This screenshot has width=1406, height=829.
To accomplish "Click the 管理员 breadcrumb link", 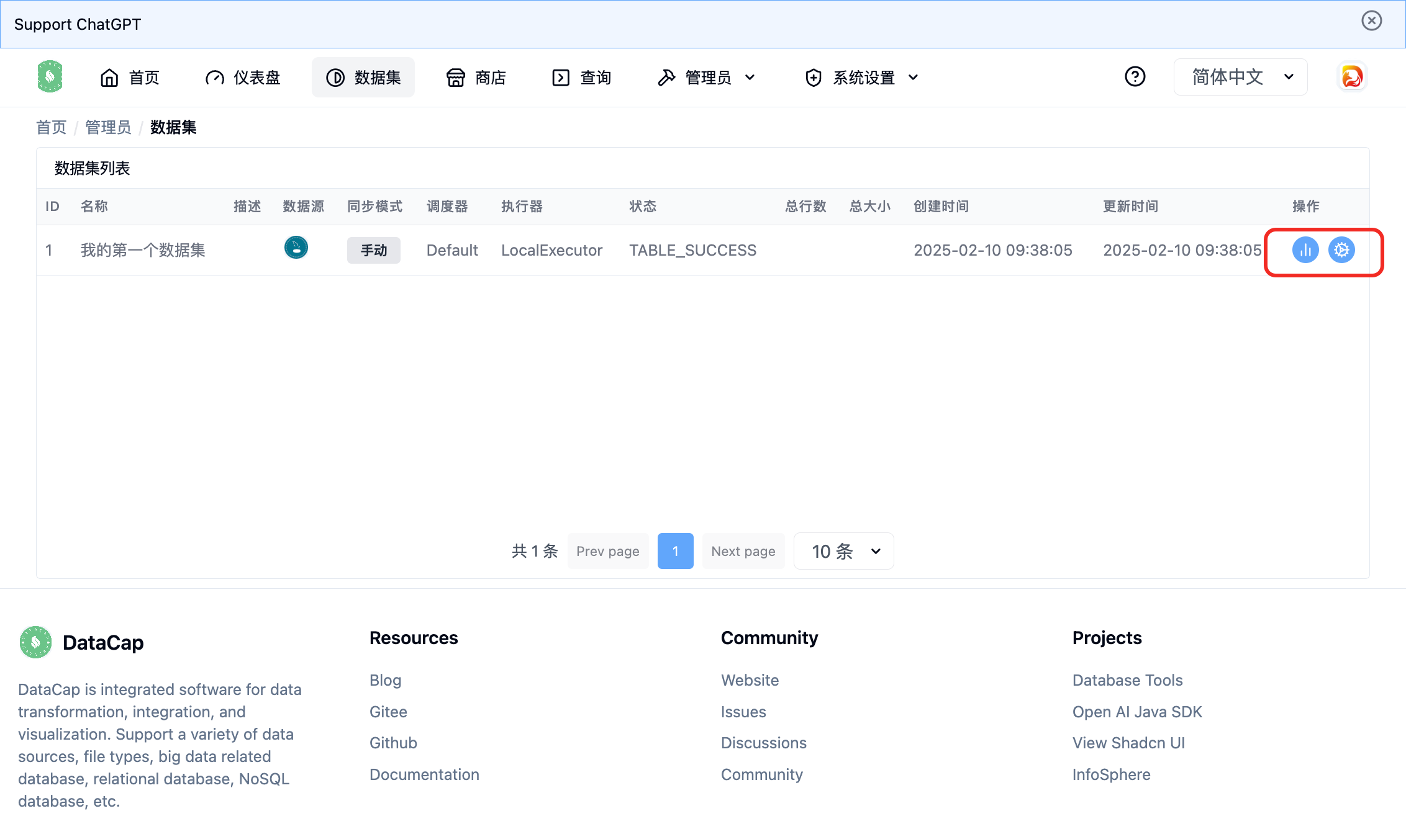I will [x=108, y=127].
